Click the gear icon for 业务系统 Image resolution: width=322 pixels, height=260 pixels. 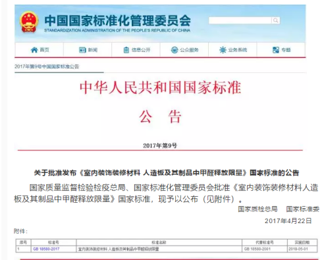coord(223,50)
